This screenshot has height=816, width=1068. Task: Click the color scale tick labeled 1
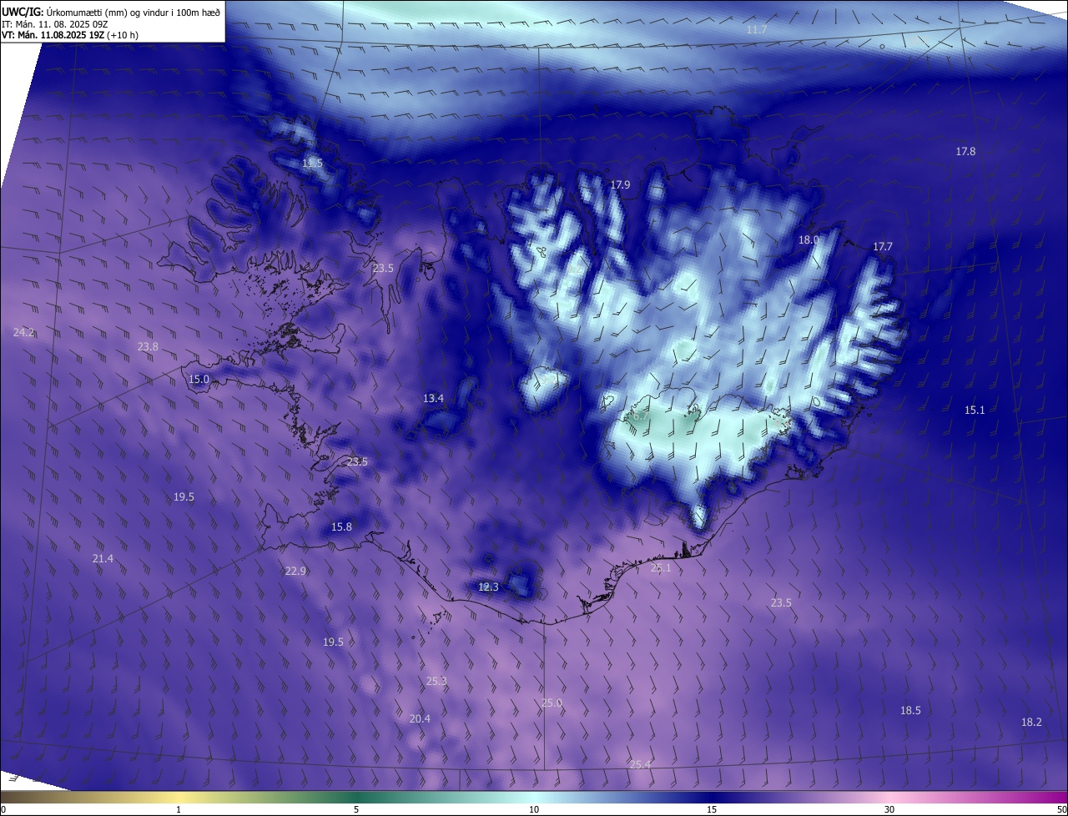click(x=179, y=809)
